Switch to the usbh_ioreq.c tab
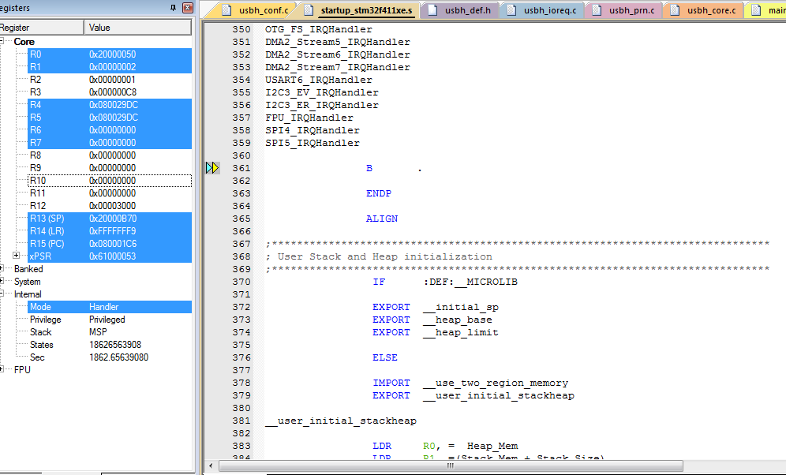Screen dimensions: 786x475 542,10
